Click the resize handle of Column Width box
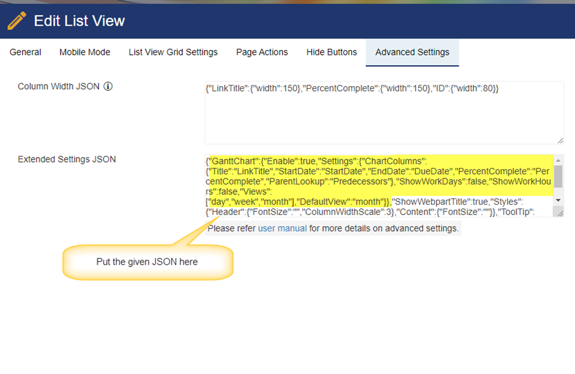575x374 pixels. click(560, 141)
